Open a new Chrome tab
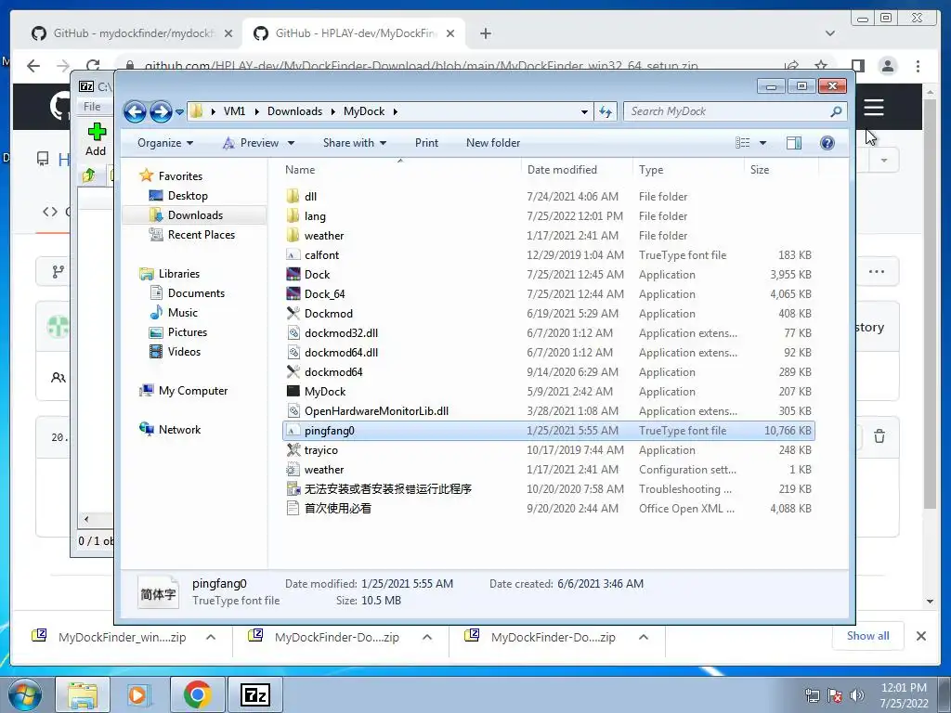This screenshot has height=713, width=951. [x=485, y=33]
